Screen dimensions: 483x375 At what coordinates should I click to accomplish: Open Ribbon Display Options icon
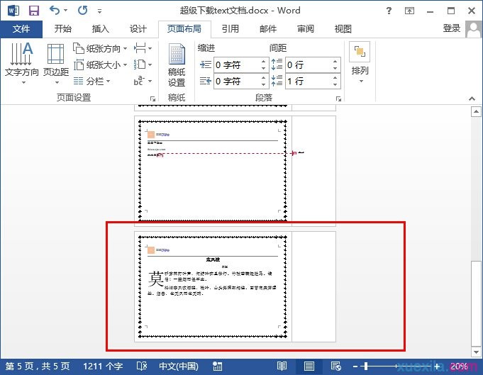(x=409, y=11)
